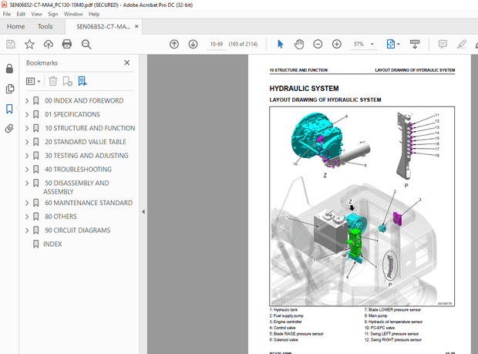Open the INDEX bookmark

pyautogui.click(x=52, y=244)
